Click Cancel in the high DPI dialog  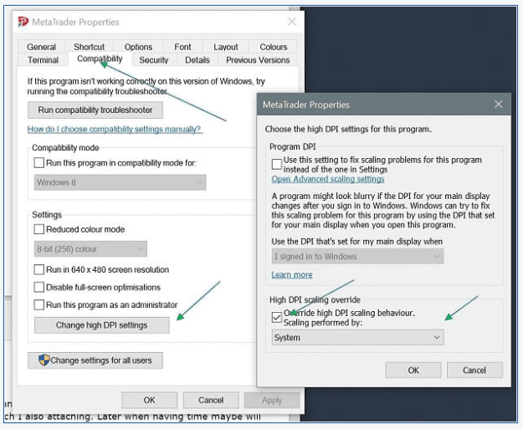(474, 370)
